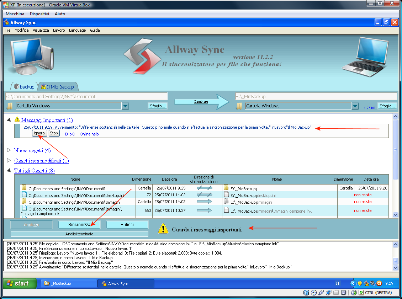Viewport: 402px width, 299px height.
Task: Click the Messaggi Importanti (1) link
Action: coord(47,120)
